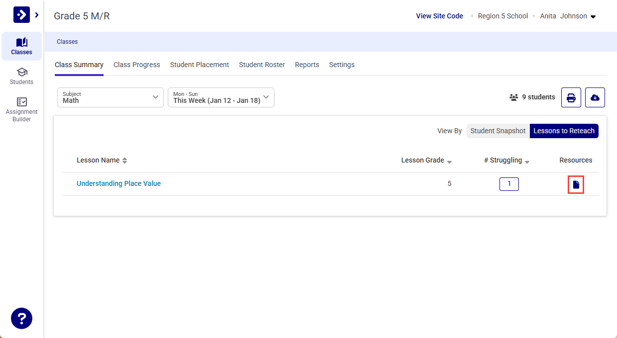Print the class summary with printer icon

point(571,97)
